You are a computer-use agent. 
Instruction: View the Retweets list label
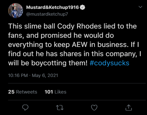[x=27, y=92]
